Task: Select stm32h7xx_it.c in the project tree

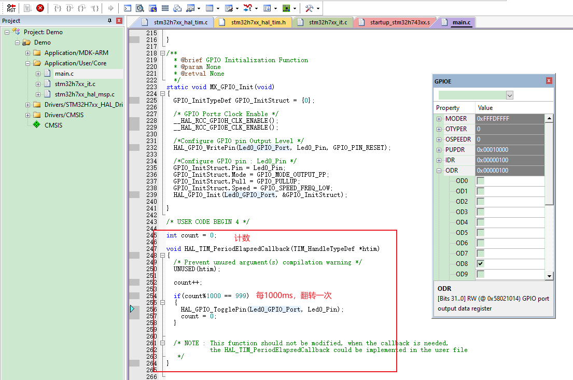Action: [x=75, y=83]
